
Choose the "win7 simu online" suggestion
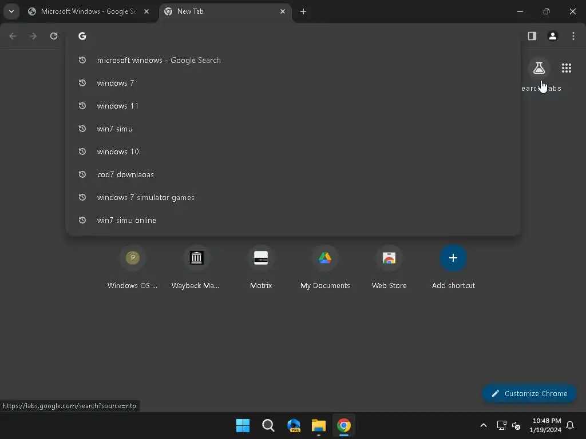click(x=293, y=220)
